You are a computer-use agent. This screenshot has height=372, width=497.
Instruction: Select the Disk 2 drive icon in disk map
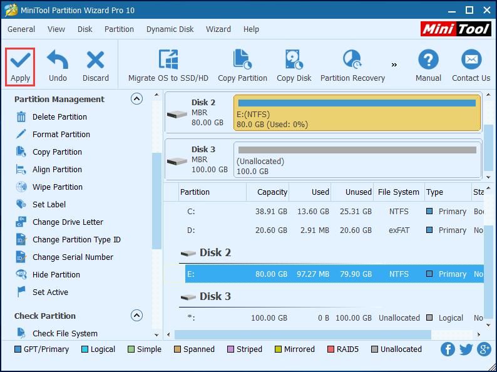coord(177,114)
